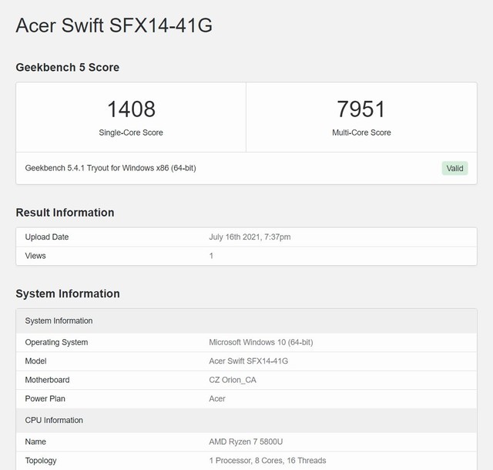The width and height of the screenshot is (493, 470).
Task: Click the single-core score value 1408
Action: [x=131, y=109]
